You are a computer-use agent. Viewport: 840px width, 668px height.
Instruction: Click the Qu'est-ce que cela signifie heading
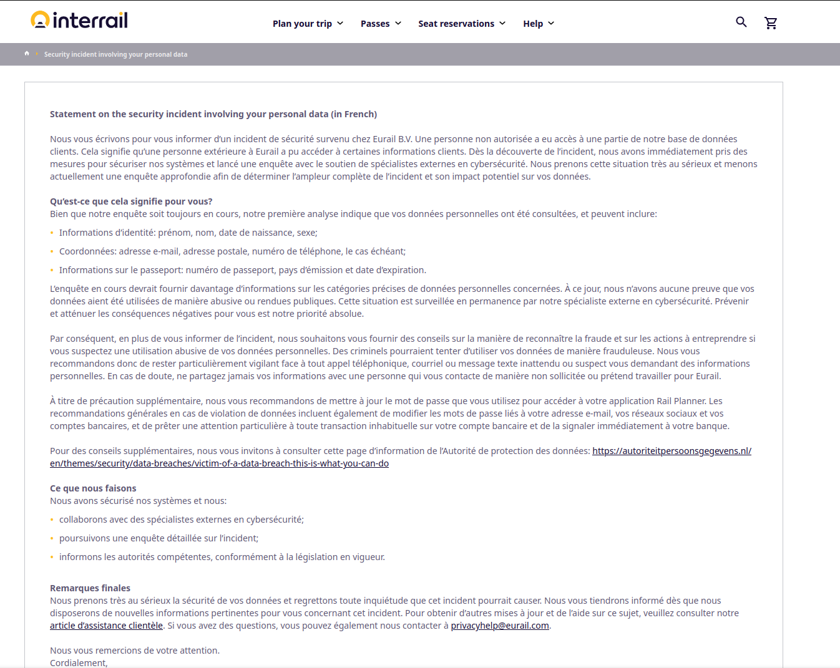click(x=131, y=201)
